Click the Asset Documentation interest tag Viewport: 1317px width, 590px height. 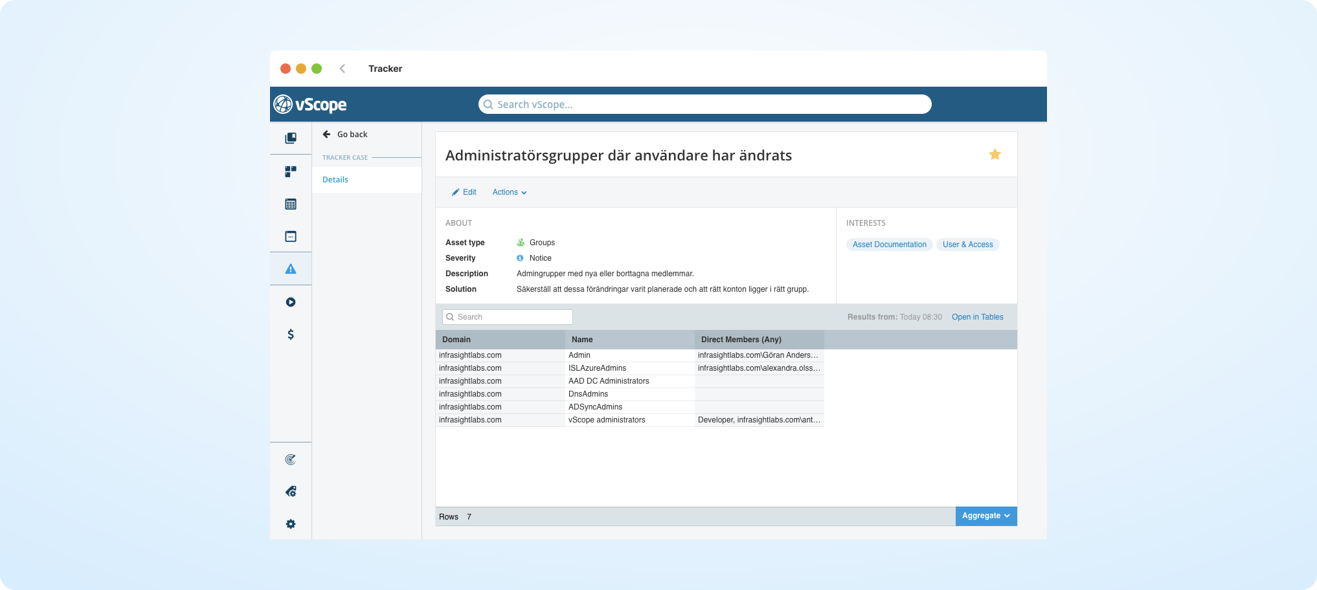(x=890, y=245)
